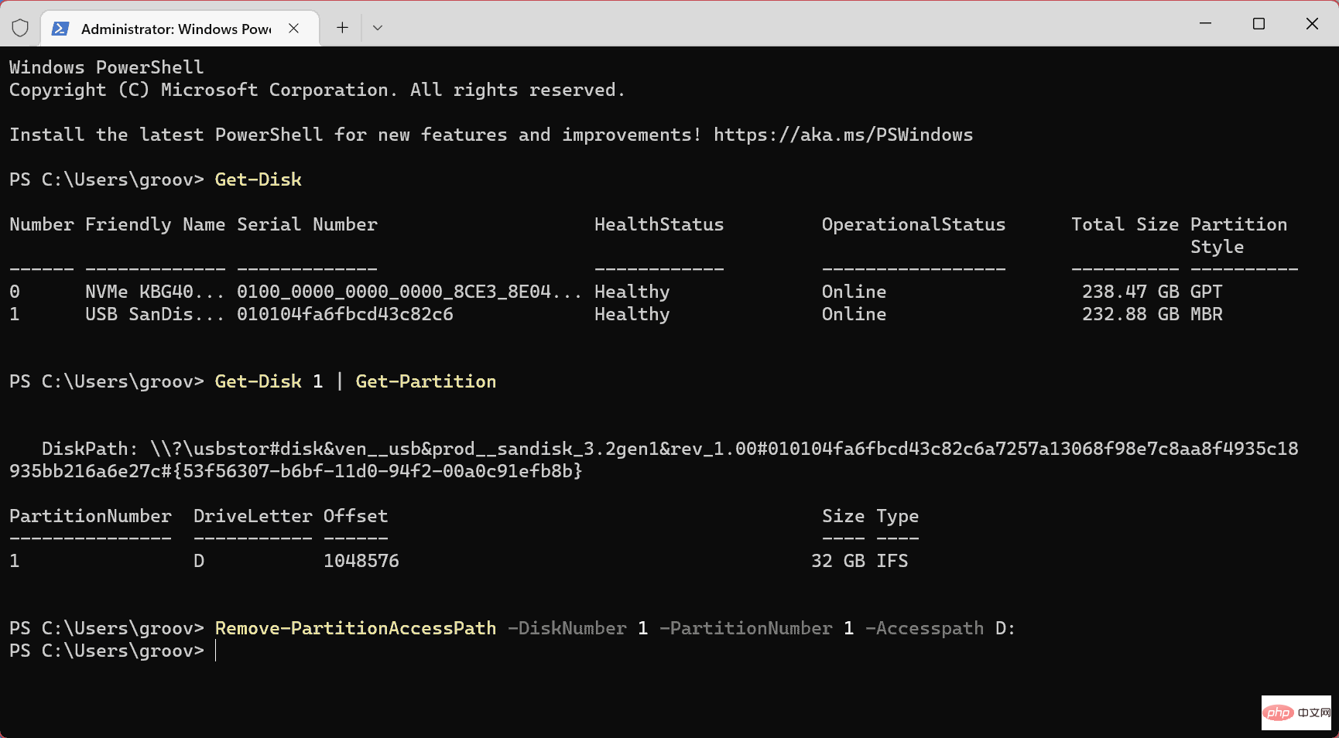Select the Administrator: Windows PowerShell tab

pos(180,29)
